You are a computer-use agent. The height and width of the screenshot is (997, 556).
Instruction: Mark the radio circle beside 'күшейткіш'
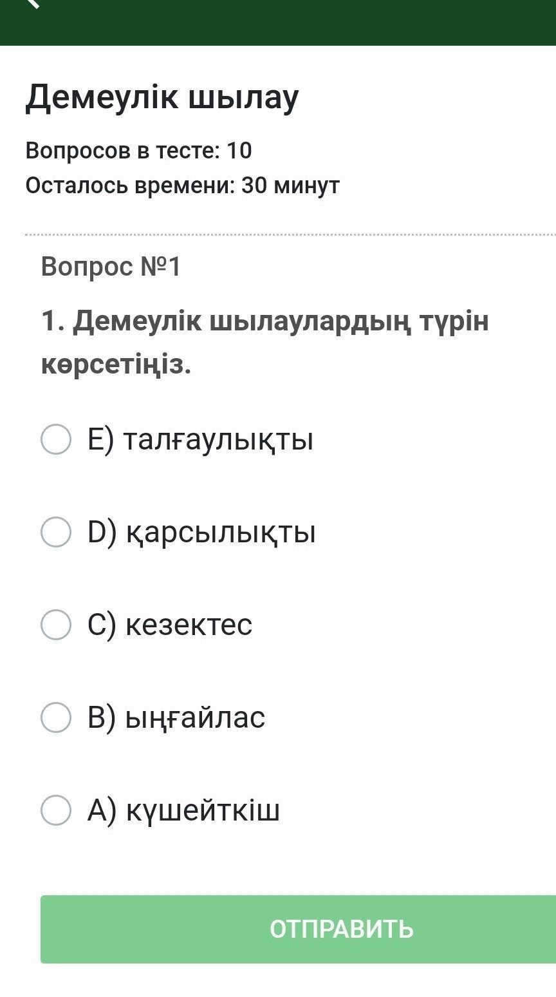(x=56, y=810)
